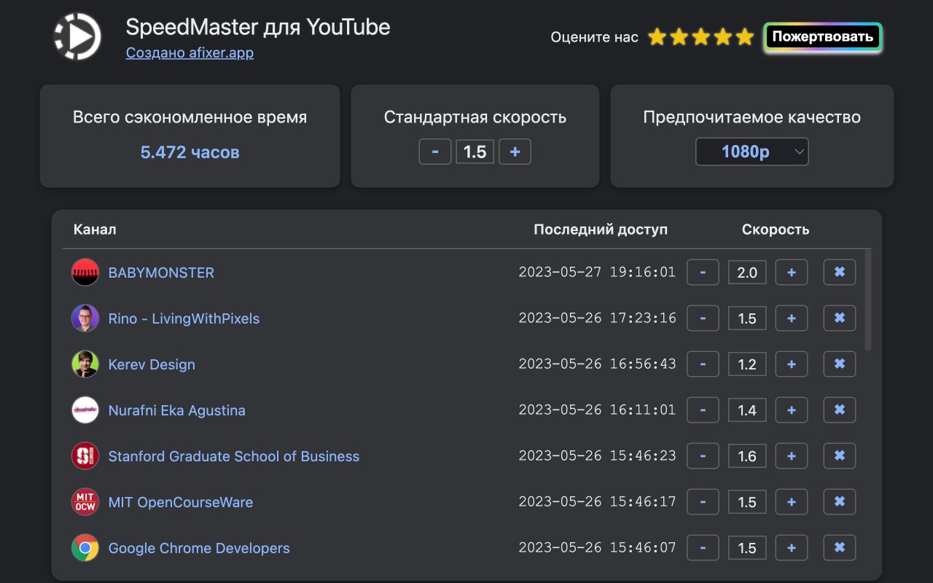Decrease Стандартная скорость with minus button
Viewport: 933px width, 583px height.
point(435,152)
